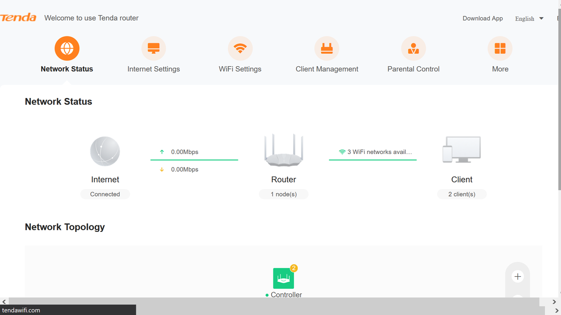The height and width of the screenshot is (315, 561).
Task: Open the Download App link
Action: coord(482,18)
